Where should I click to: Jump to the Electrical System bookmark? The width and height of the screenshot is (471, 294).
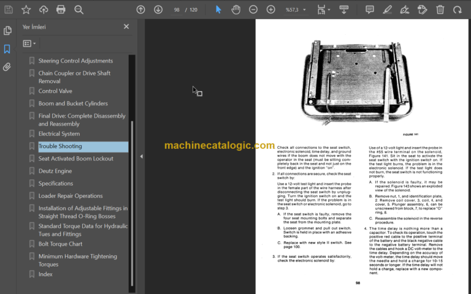coord(59,134)
